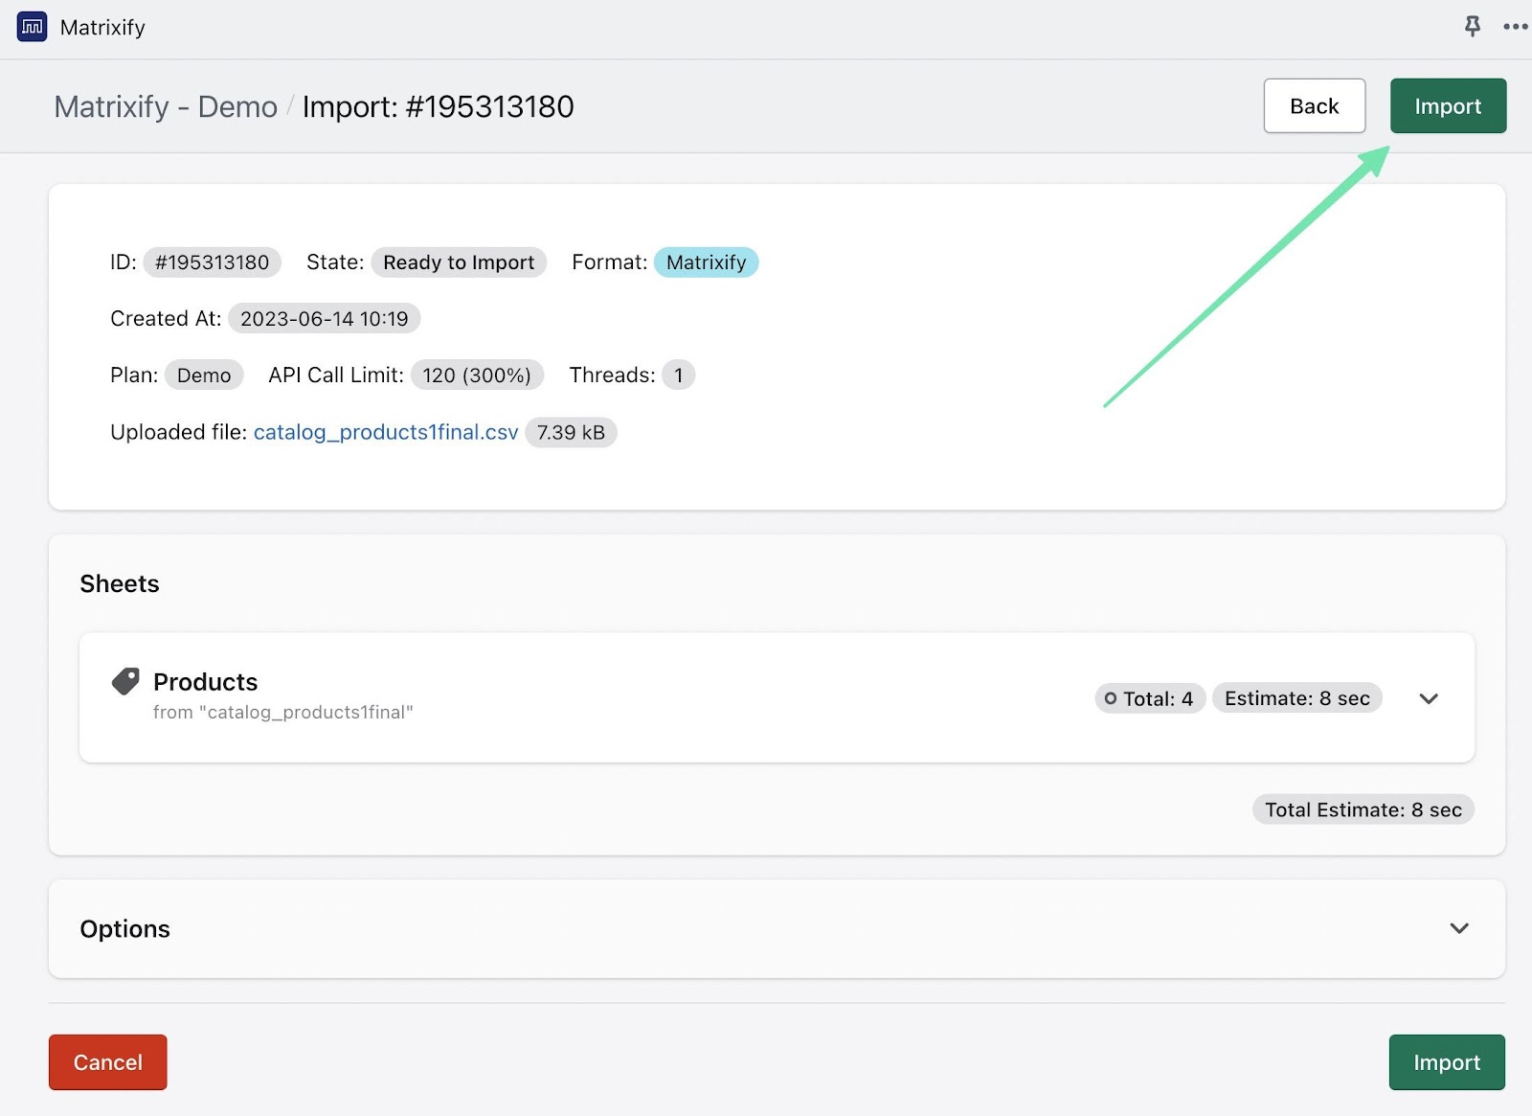The image size is (1532, 1116).
Task: Collapse the Products row chevron
Action: (x=1428, y=698)
